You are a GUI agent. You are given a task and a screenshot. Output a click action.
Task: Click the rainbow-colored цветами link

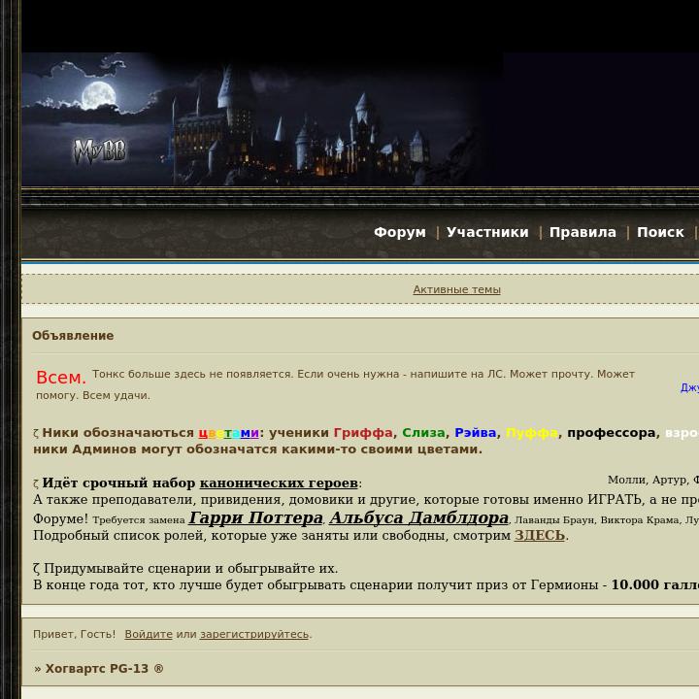tap(228, 433)
